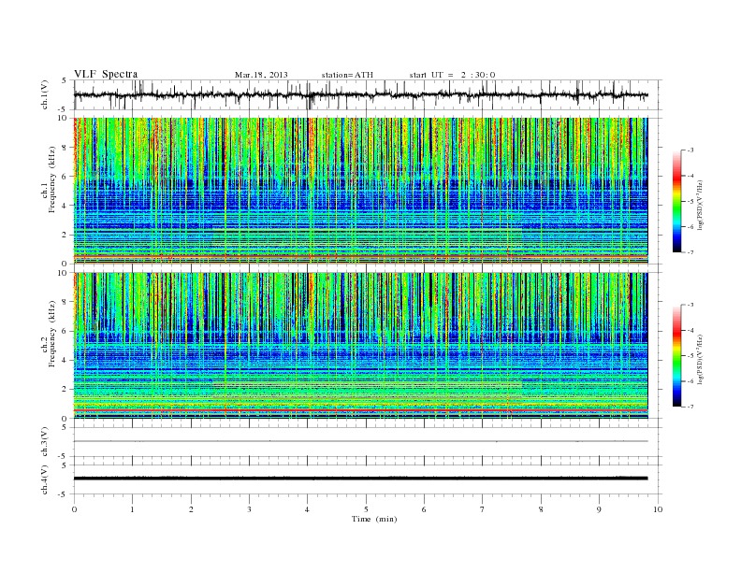The image size is (741, 572).
Task: Click the ch.4 thick black trace
Action: 360,479
